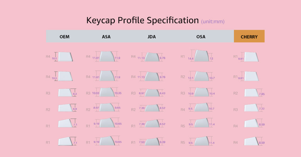Click the bottom JDA R1 keycap with 7.53
301x157 pixels.
[152, 141]
